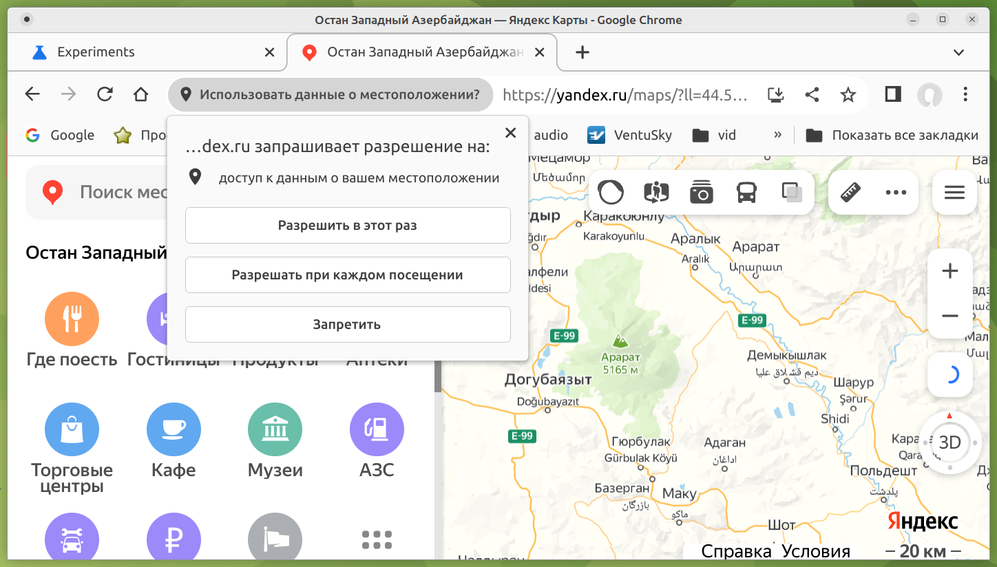Zoom in the map with plus button

[x=950, y=271]
